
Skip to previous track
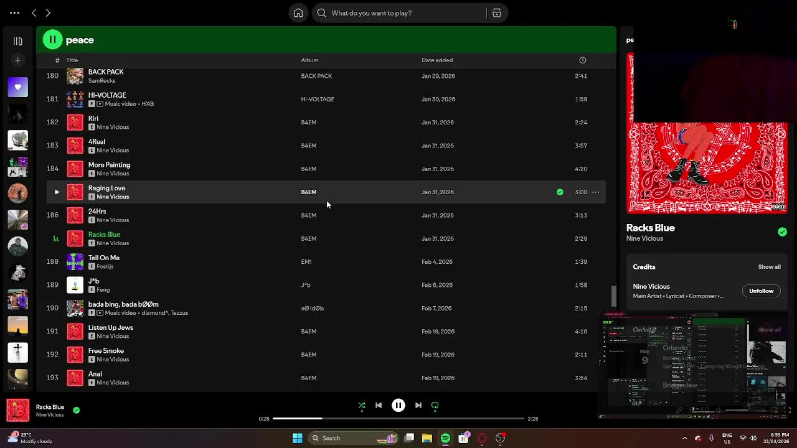point(379,406)
